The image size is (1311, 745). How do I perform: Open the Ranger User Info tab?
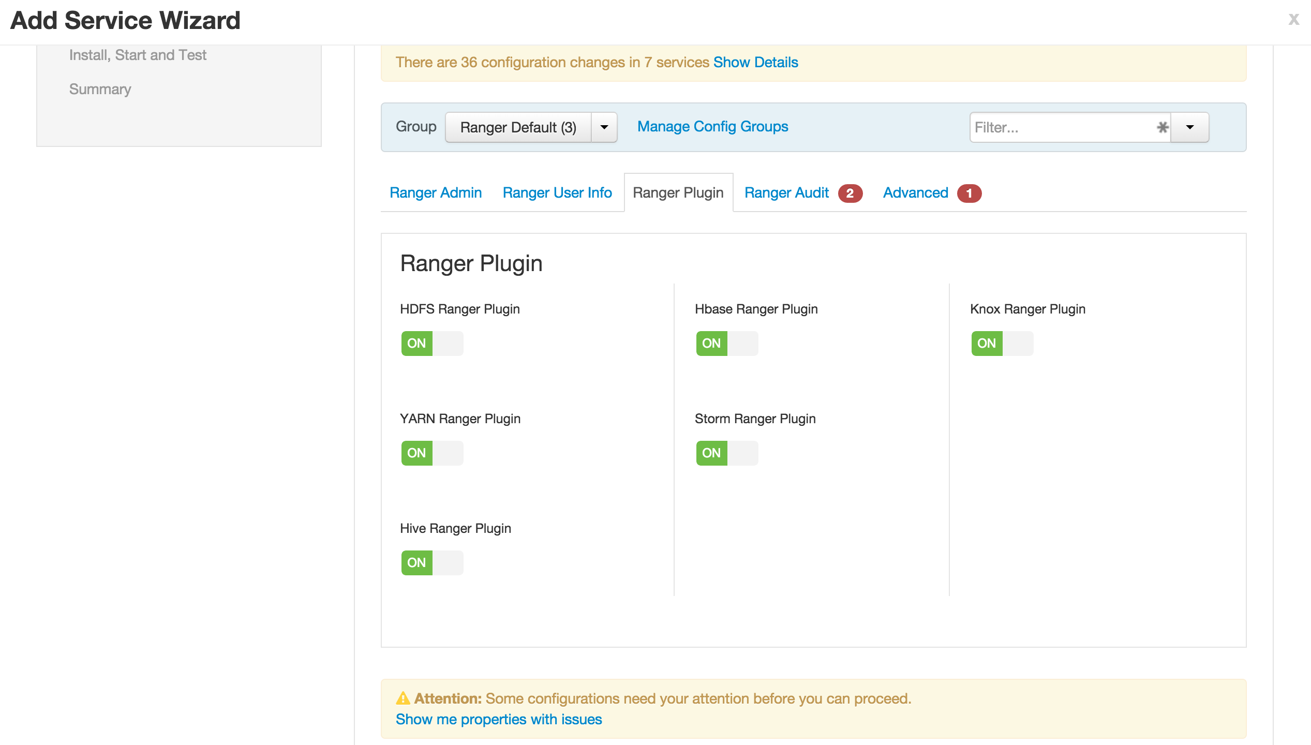(x=557, y=193)
